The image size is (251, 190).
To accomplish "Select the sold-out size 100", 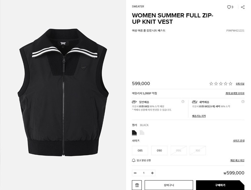I will click(x=198, y=151).
